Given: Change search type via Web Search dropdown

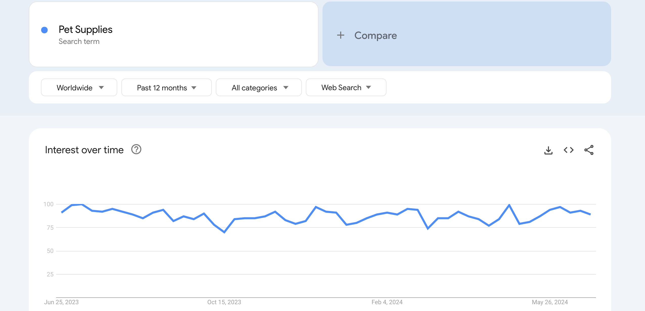Looking at the screenshot, I should pyautogui.click(x=345, y=87).
